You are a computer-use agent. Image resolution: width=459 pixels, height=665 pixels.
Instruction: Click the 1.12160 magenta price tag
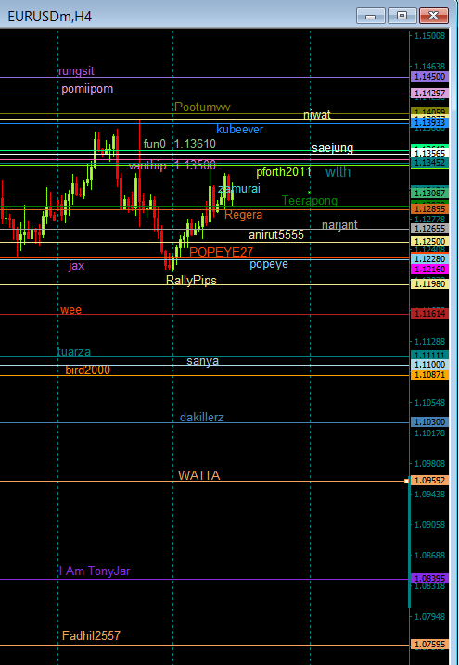pyautogui.click(x=429, y=270)
